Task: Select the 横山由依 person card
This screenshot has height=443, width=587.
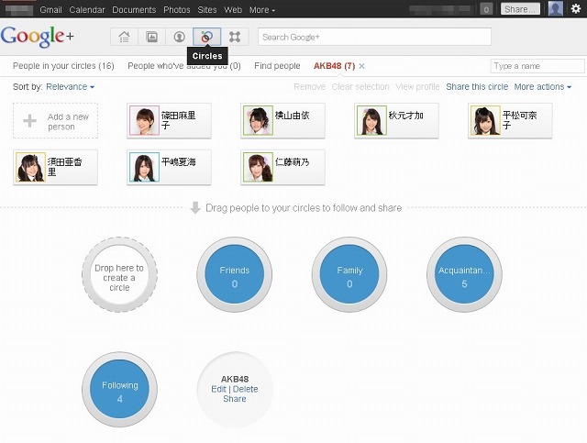Action: (x=282, y=120)
